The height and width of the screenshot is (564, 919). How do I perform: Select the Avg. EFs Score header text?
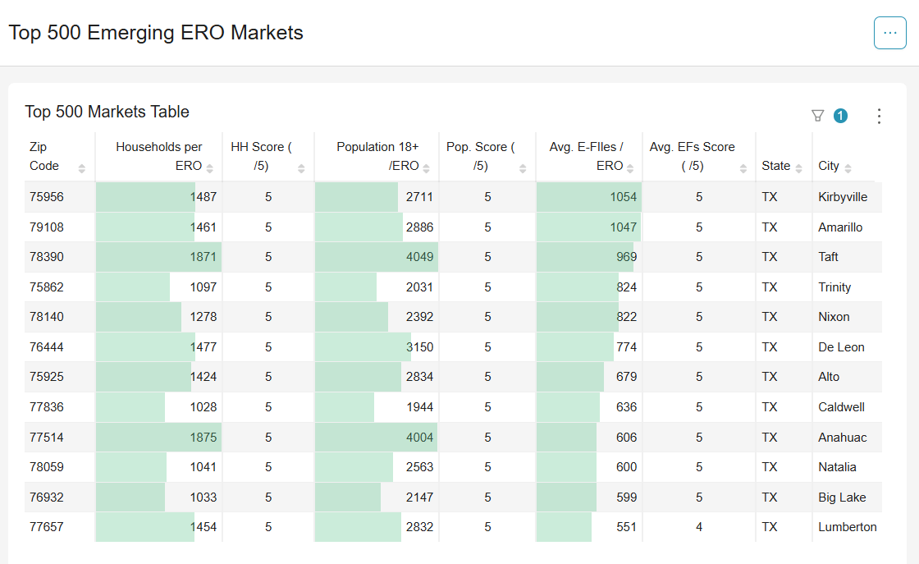coord(693,156)
